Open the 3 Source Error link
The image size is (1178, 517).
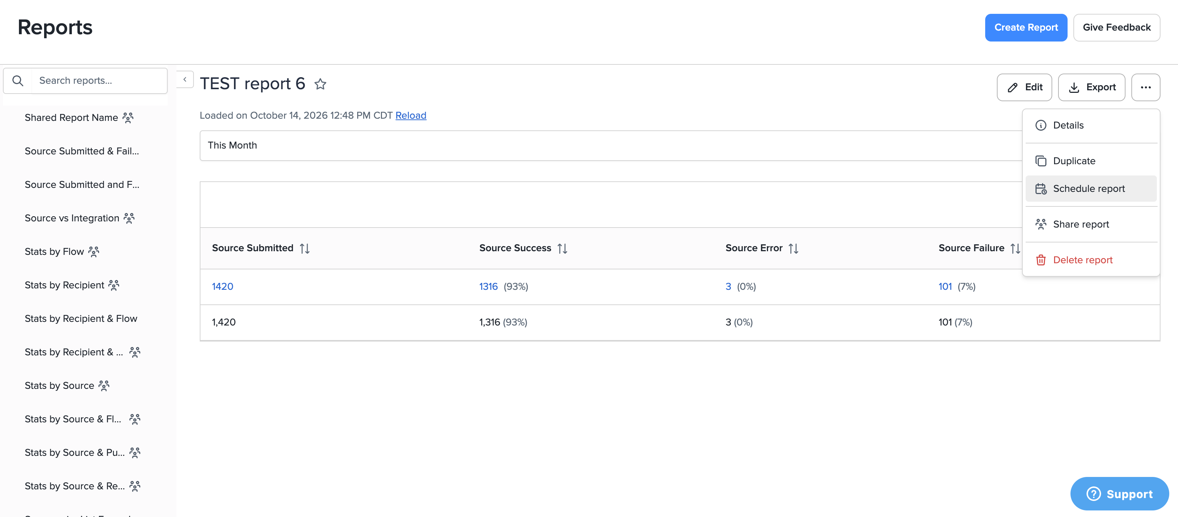728,287
